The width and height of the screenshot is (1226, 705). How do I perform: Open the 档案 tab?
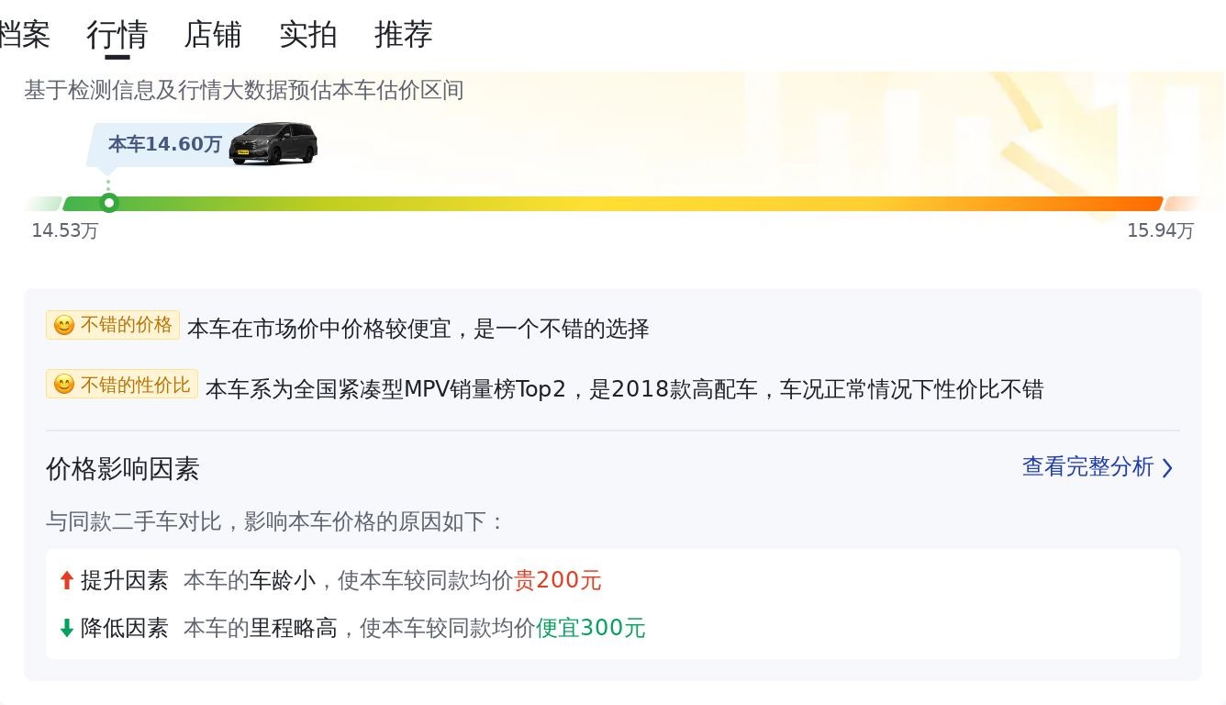coord(24,35)
